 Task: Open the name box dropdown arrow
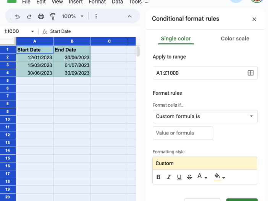coord(32,31)
